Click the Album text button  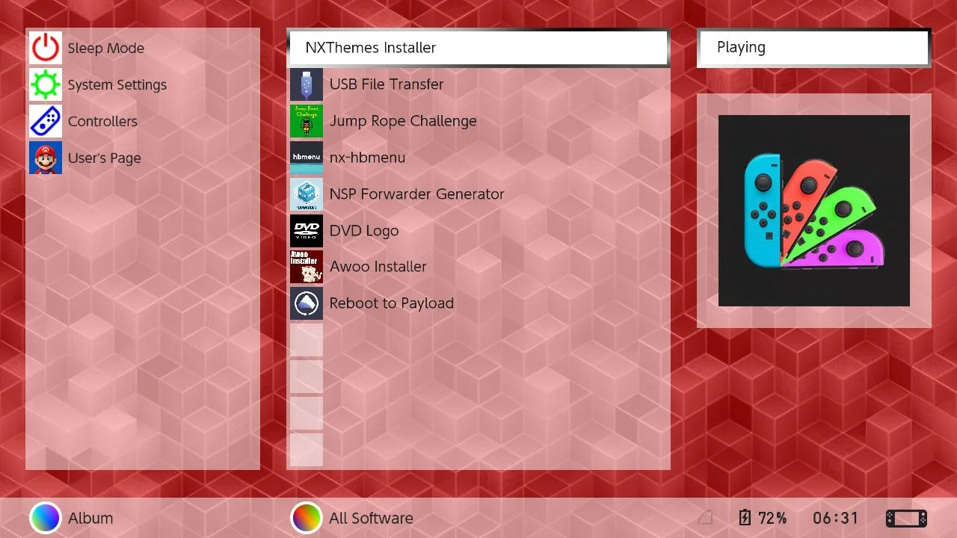point(90,518)
